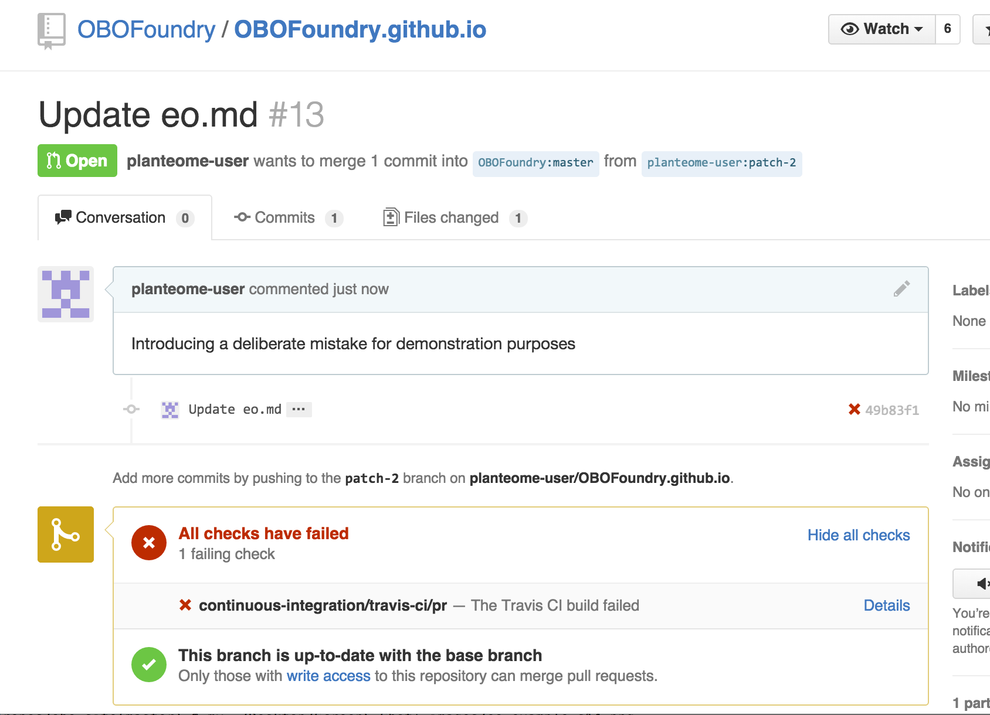This screenshot has width=990, height=715.
Task: Open the OBOFoundry.github.io repository link
Action: pos(360,30)
